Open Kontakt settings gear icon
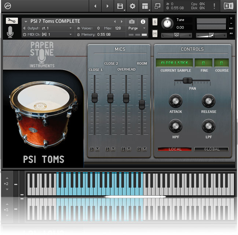Screen dimensions: 238x235 point(132,6)
